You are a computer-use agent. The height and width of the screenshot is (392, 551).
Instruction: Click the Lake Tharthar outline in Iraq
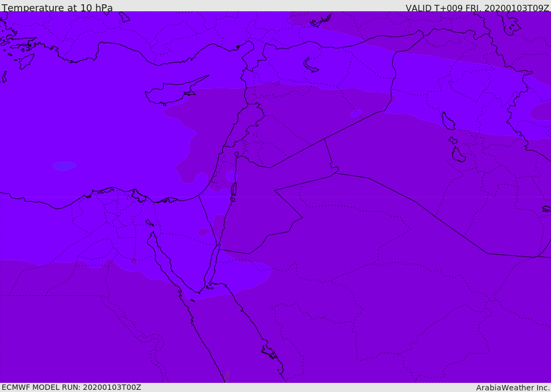coord(448,121)
